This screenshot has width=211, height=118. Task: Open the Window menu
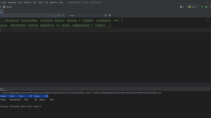[x=53, y=2]
